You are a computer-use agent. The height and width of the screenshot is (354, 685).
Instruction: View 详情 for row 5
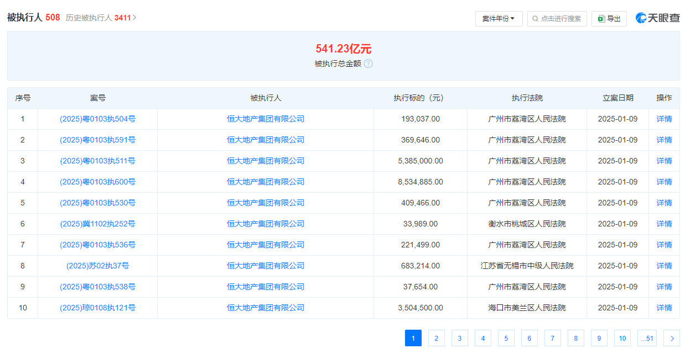[665, 203]
